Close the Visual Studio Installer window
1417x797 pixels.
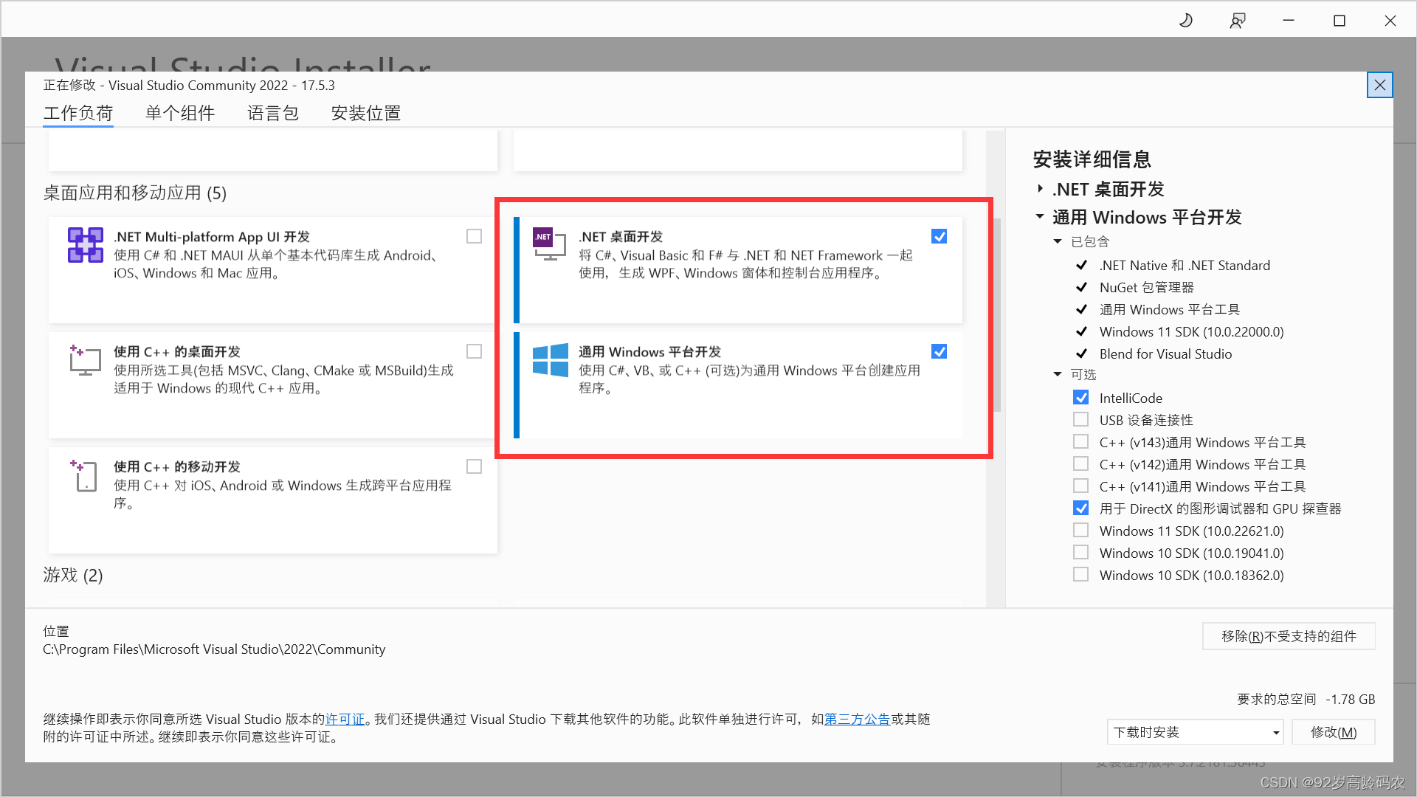click(x=1390, y=21)
